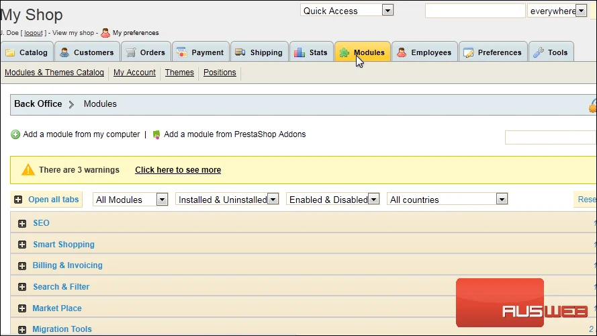Click the Modules puzzle piece icon
This screenshot has height=336, width=597.
point(345,52)
